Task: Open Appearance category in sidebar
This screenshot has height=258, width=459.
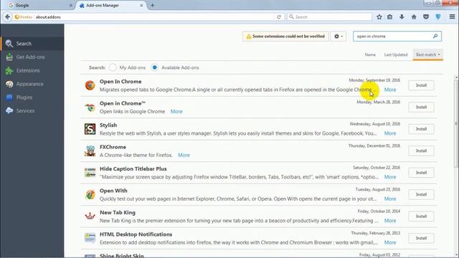Action: tap(32, 84)
